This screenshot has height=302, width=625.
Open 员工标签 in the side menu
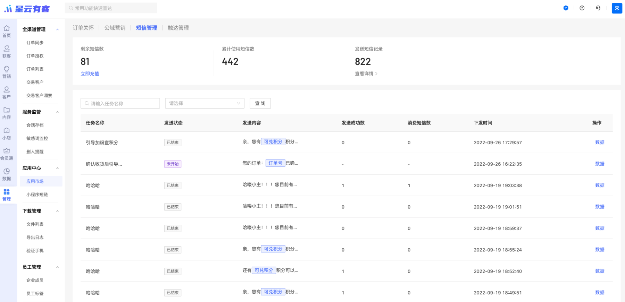[35, 294]
